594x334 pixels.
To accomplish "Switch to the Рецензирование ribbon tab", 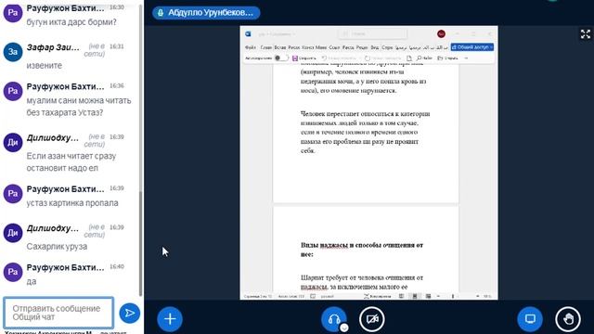I will coord(362,47).
